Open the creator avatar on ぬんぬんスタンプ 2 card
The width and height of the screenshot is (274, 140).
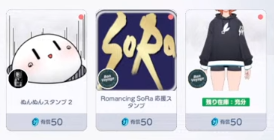(x=18, y=79)
